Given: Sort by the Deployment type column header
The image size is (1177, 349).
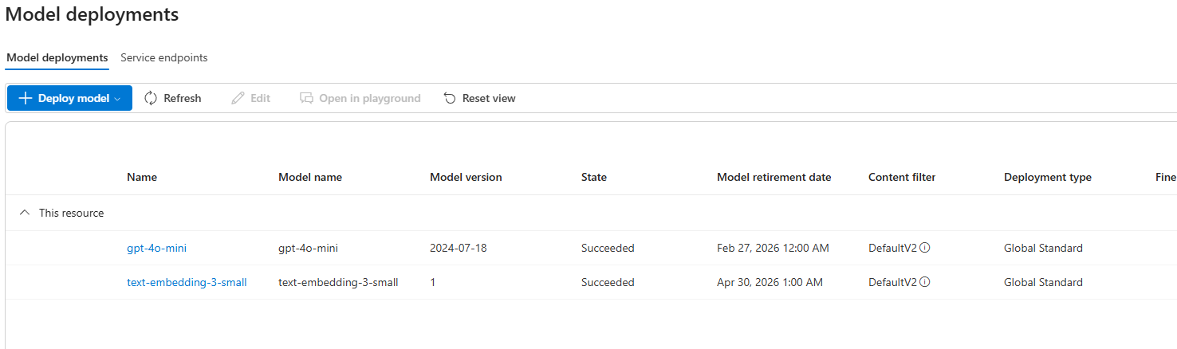Looking at the screenshot, I should tap(1048, 177).
